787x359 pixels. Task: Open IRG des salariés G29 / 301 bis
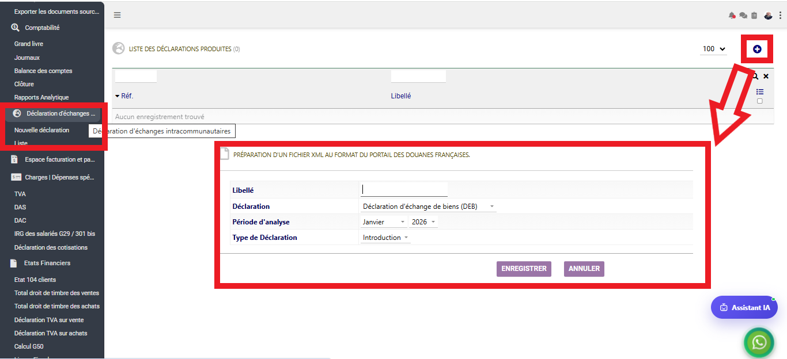pyautogui.click(x=55, y=234)
